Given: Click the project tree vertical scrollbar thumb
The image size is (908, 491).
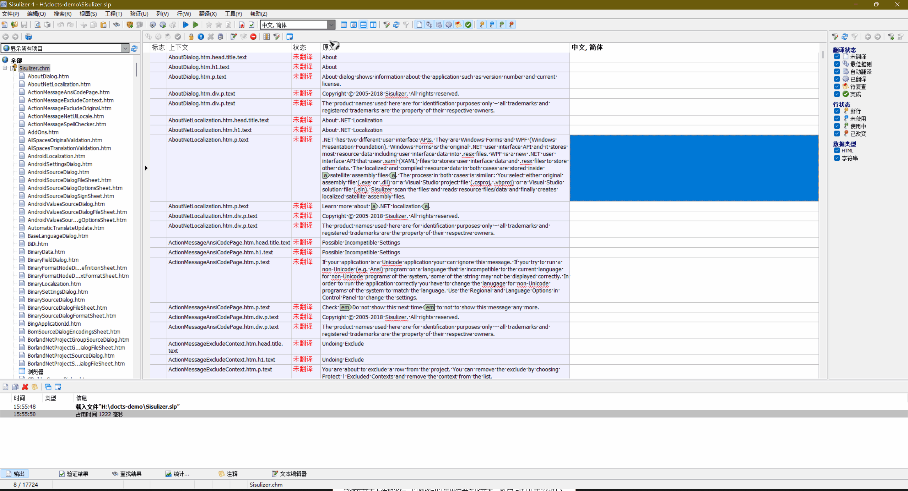Looking at the screenshot, I should click(x=136, y=70).
